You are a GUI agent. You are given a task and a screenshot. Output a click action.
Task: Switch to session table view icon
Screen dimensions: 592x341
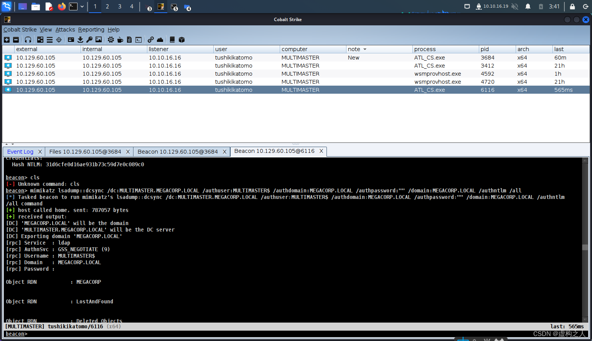[49, 40]
